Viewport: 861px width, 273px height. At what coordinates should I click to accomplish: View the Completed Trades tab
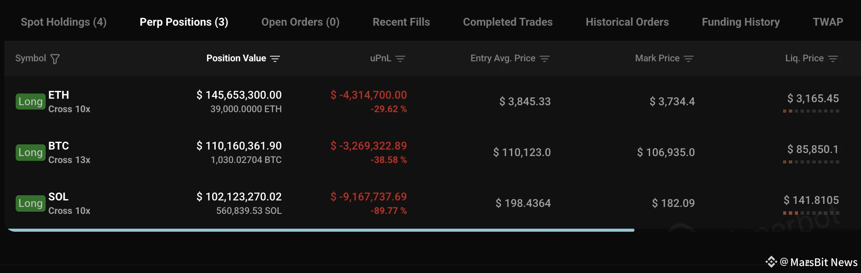[x=507, y=22]
